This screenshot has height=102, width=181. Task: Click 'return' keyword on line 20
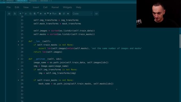coord(37,52)
